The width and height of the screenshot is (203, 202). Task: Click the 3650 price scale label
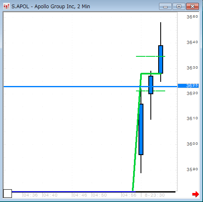pos(192,17)
